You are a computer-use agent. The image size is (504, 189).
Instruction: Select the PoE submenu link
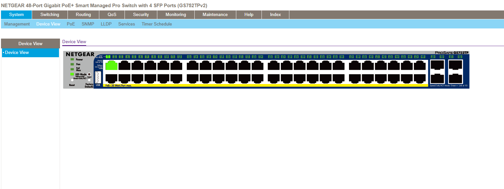(x=71, y=24)
